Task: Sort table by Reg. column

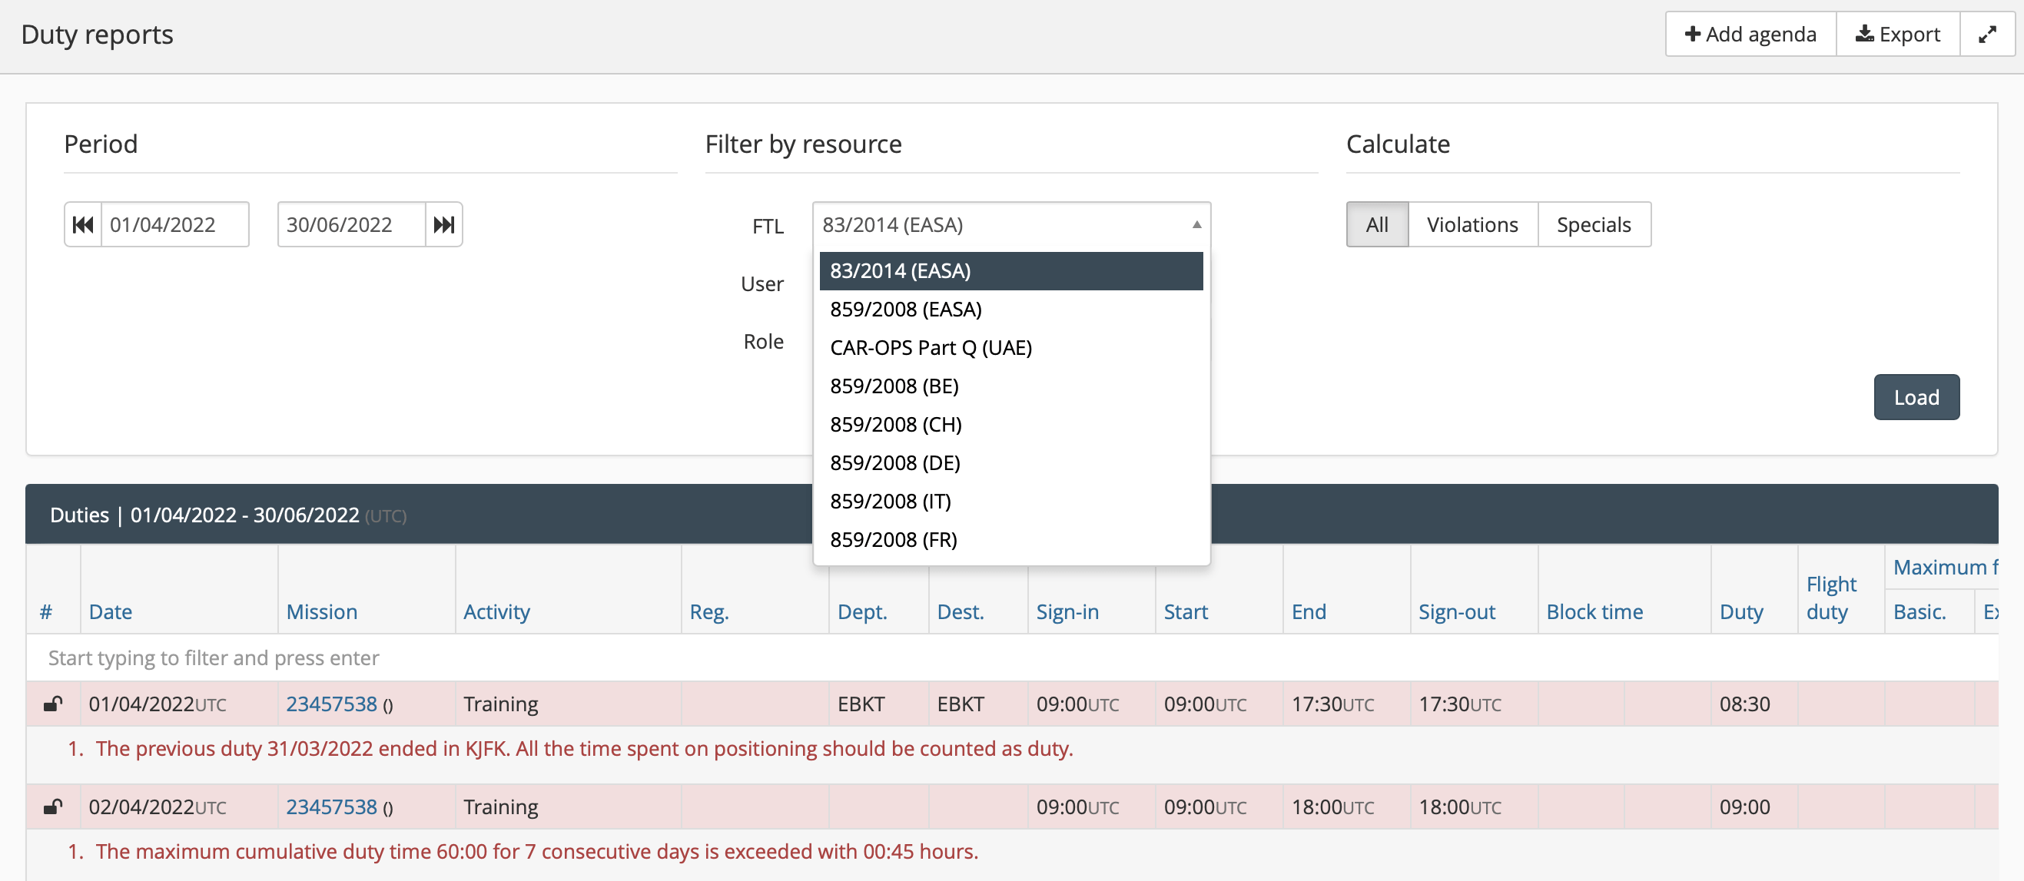Action: (708, 611)
